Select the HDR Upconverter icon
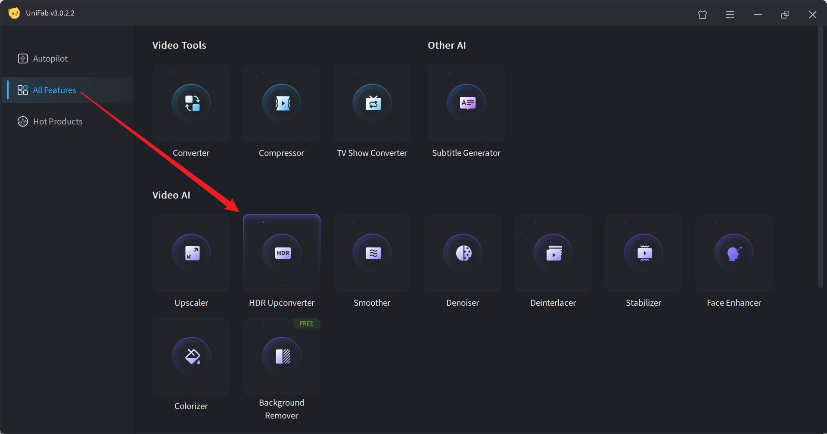This screenshot has width=827, height=434. 282,253
